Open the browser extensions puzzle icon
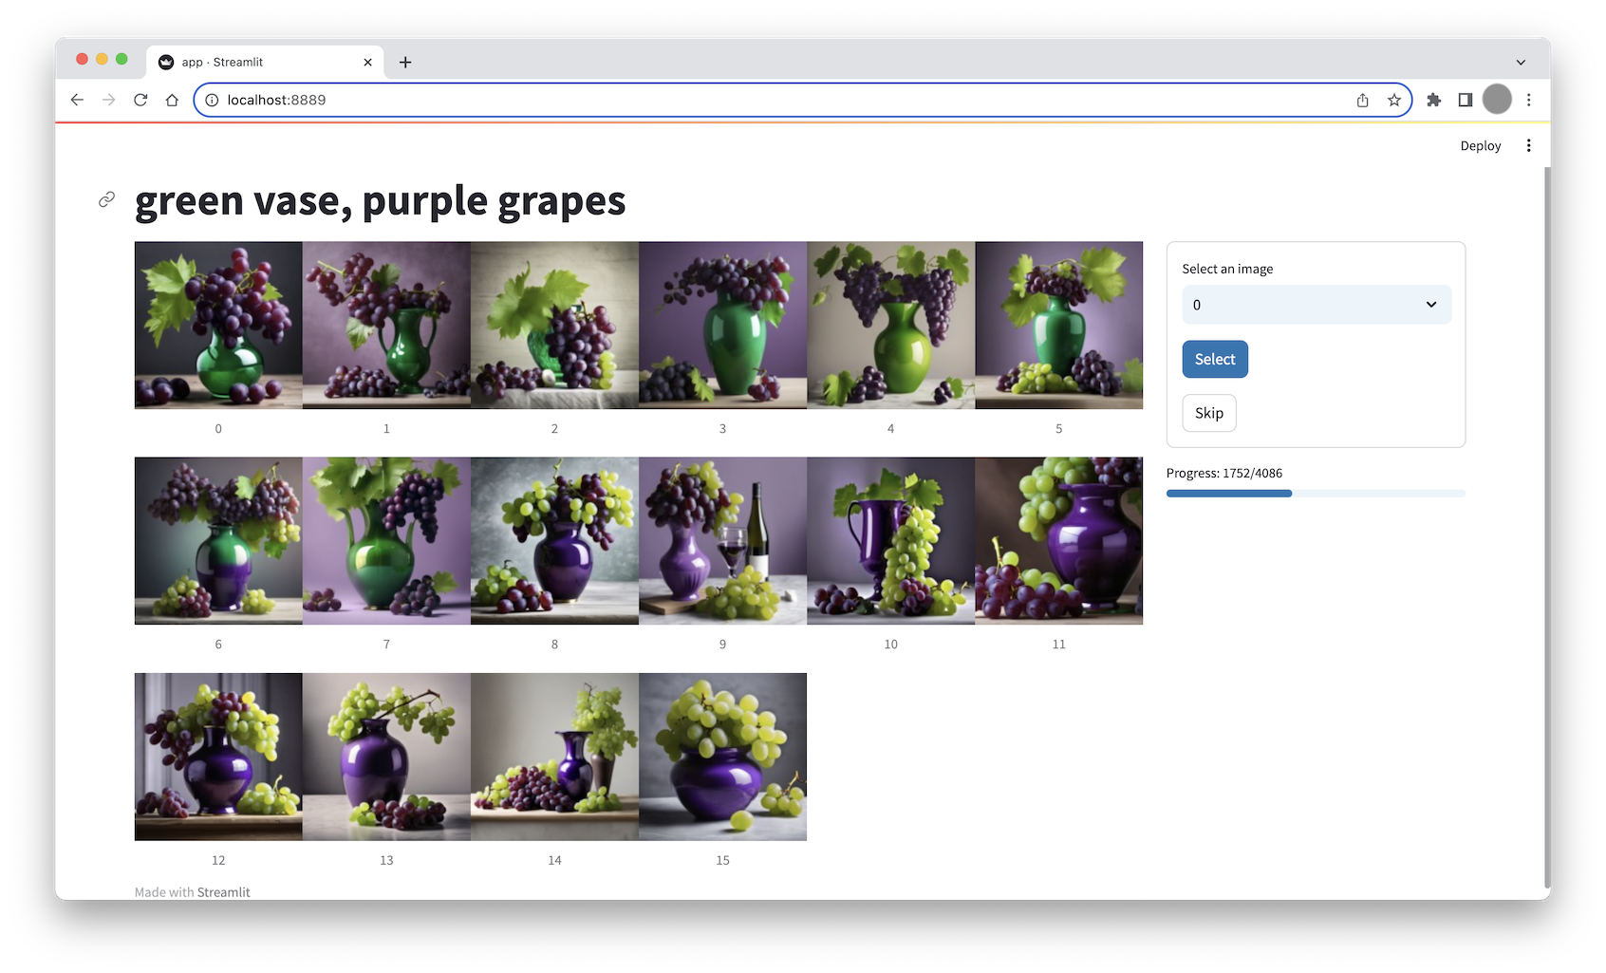 pos(1433,100)
